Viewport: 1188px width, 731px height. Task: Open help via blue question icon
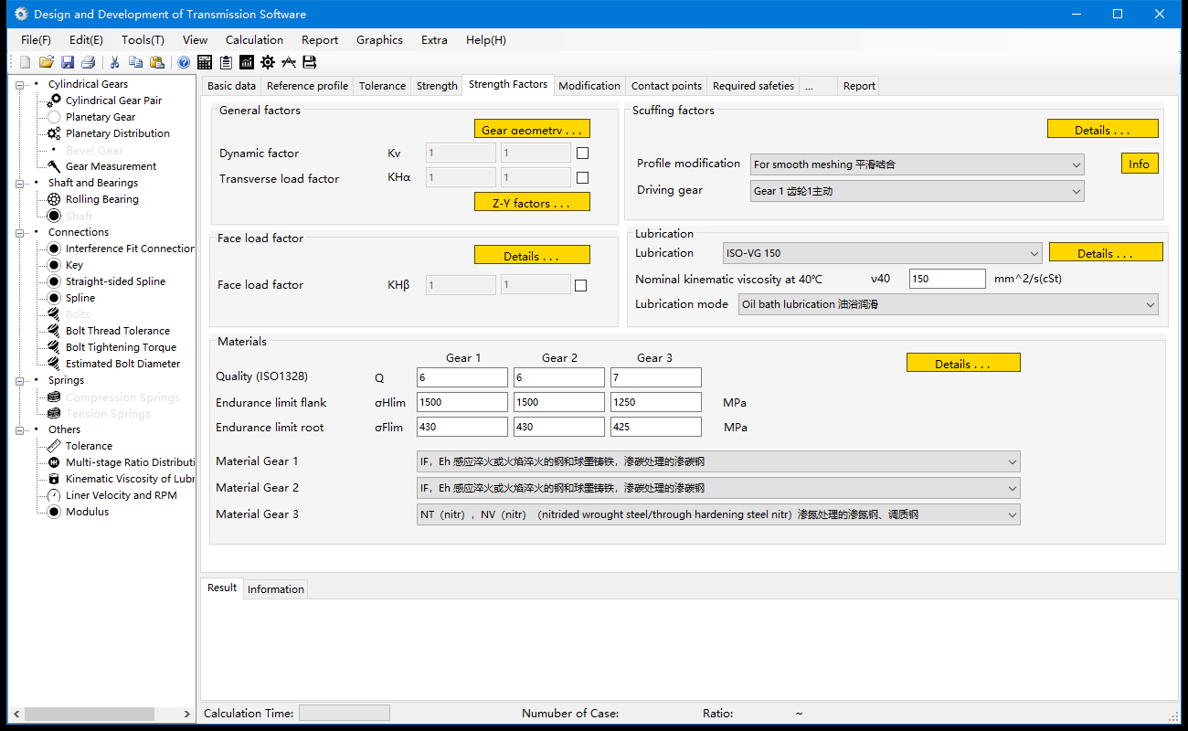tap(184, 62)
